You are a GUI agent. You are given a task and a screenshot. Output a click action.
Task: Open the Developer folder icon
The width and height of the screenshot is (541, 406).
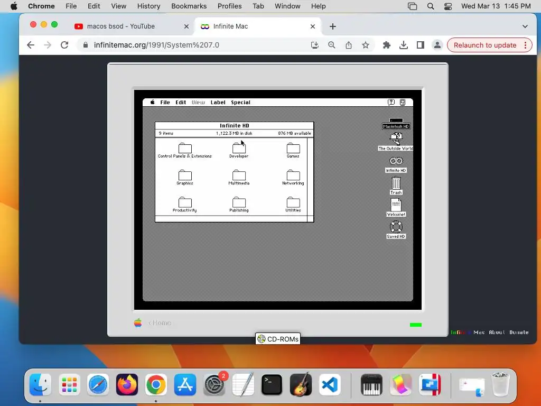click(x=239, y=149)
